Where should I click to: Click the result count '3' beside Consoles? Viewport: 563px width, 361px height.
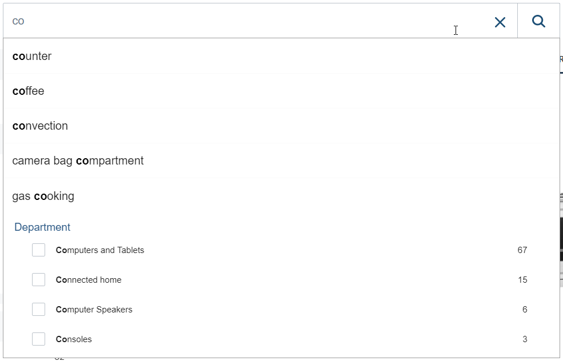coord(523,339)
